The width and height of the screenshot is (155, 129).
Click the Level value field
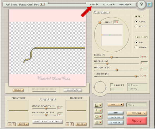point(144,57)
